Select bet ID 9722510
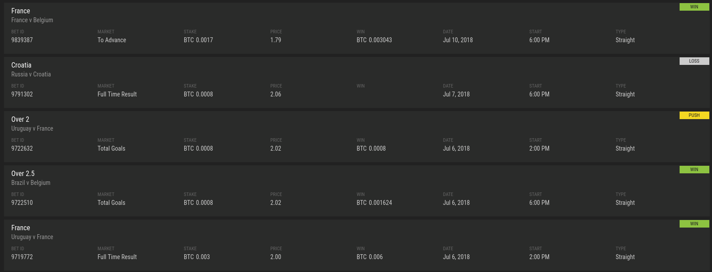Viewport: 712px width, 272px height. click(22, 203)
